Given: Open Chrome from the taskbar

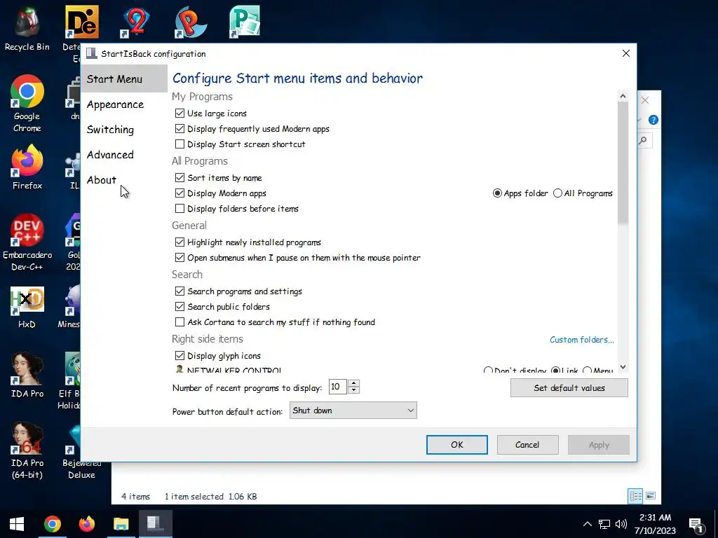Looking at the screenshot, I should [x=52, y=524].
